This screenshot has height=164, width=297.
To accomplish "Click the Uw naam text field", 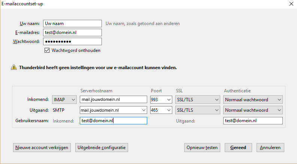I will point(72,24).
